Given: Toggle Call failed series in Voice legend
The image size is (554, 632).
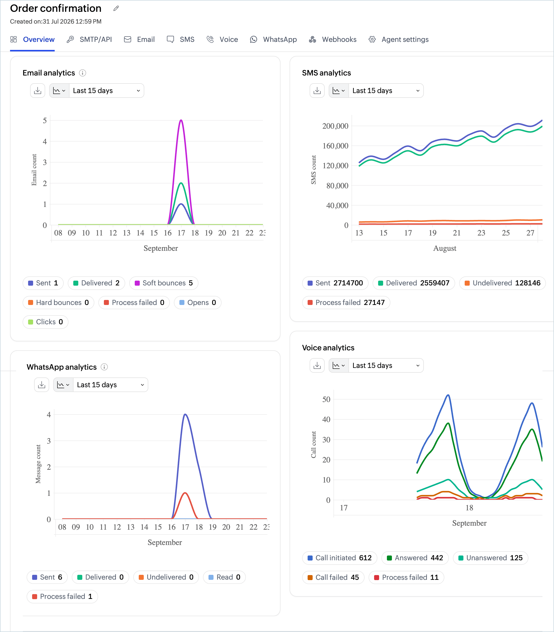Looking at the screenshot, I should click(333, 577).
